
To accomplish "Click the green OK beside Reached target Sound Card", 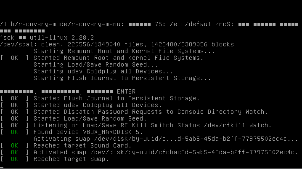I will 14,146.
